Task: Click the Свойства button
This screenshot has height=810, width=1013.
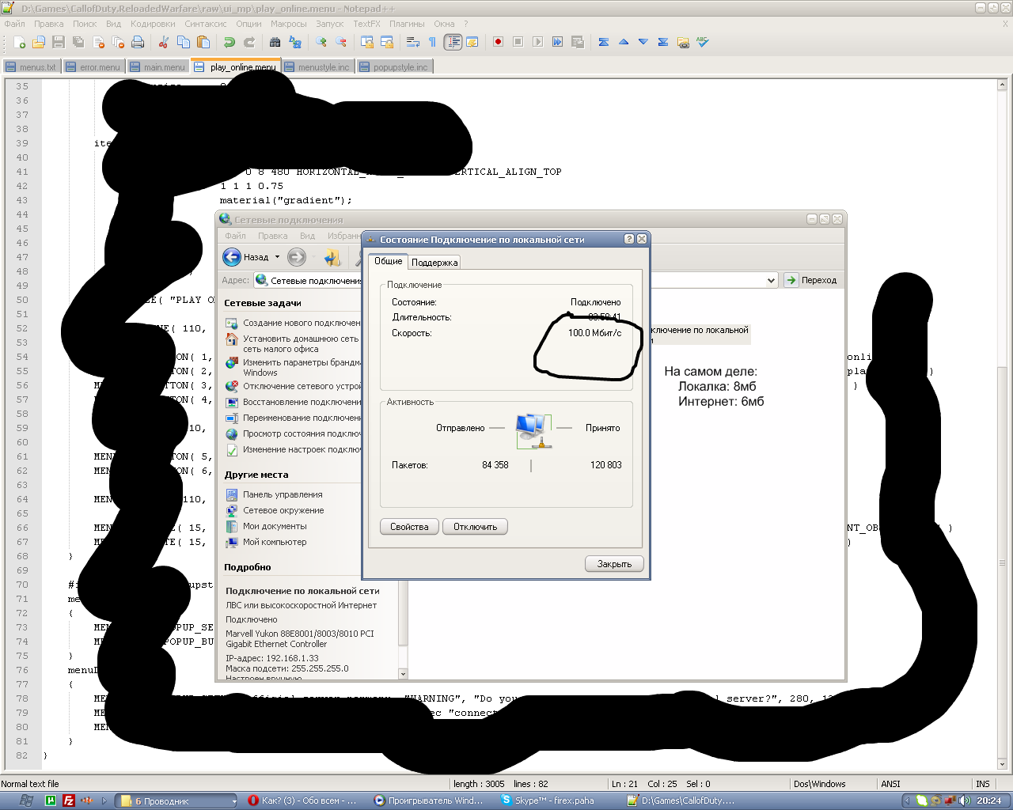Action: point(409,527)
